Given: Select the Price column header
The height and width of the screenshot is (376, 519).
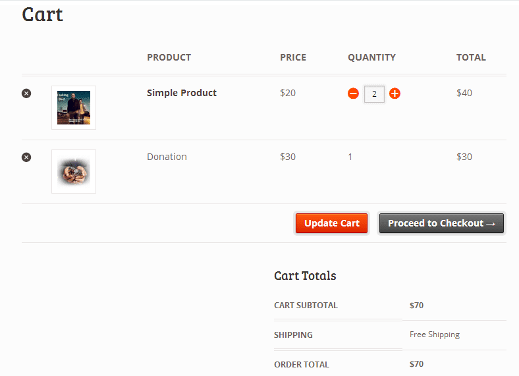Looking at the screenshot, I should 293,57.
